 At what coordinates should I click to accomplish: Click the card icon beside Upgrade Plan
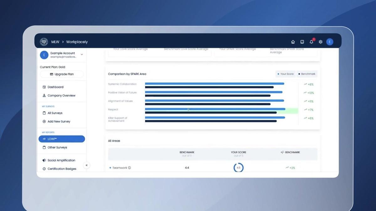tap(51, 74)
